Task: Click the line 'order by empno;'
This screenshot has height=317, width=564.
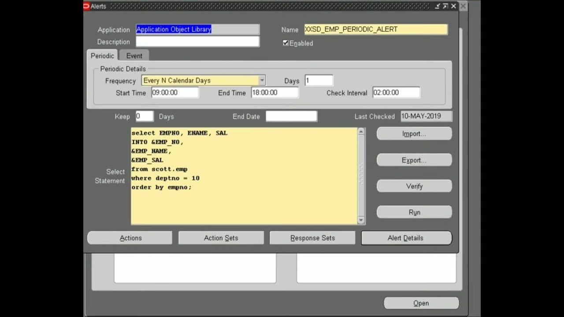Action: (161, 187)
